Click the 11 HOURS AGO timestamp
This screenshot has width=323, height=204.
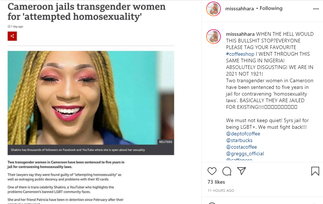pyautogui.click(x=221, y=191)
